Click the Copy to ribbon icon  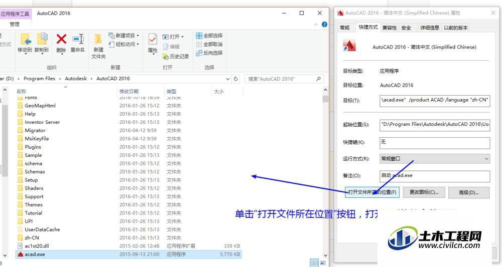(x=42, y=39)
